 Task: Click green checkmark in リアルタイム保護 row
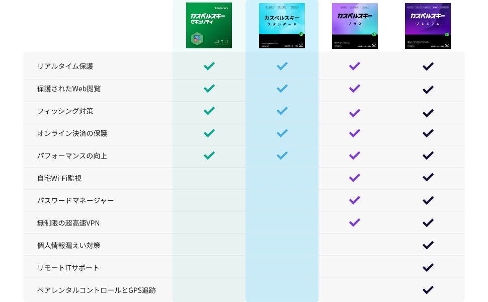tap(209, 66)
